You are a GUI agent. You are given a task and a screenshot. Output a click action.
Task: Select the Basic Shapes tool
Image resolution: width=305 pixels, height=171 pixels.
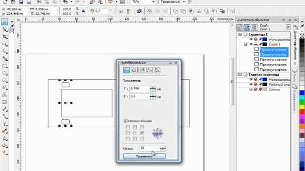4,87
